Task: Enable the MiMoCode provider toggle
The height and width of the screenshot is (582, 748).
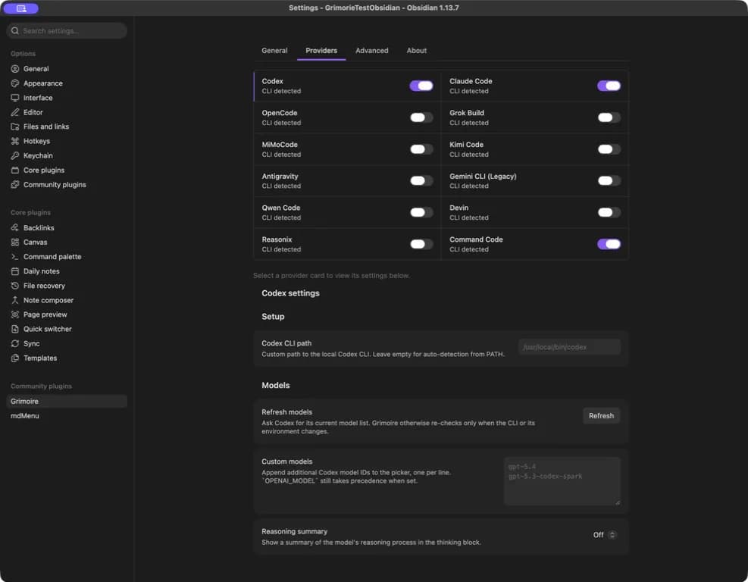Action: pos(421,149)
